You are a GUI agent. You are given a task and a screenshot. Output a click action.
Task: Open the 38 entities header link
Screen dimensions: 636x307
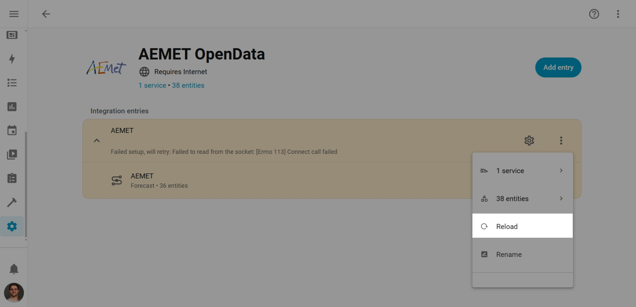(x=188, y=85)
